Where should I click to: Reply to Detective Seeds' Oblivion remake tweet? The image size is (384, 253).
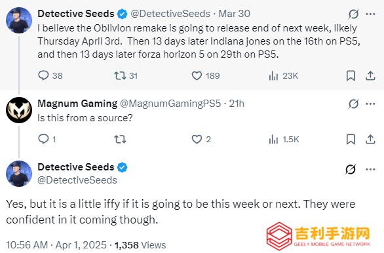tap(50, 75)
